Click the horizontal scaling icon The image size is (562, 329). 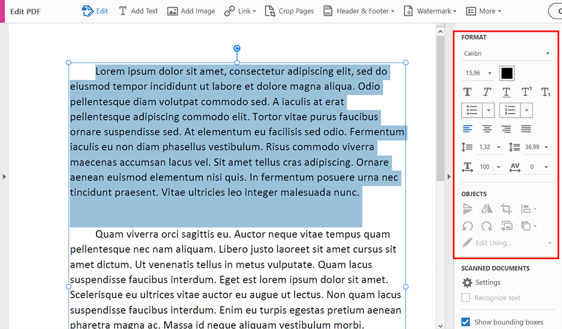[468, 167]
